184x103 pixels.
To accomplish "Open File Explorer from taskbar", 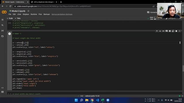I will 87,100.
